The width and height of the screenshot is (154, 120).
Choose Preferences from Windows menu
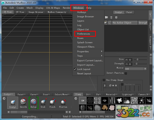click(x=83, y=34)
